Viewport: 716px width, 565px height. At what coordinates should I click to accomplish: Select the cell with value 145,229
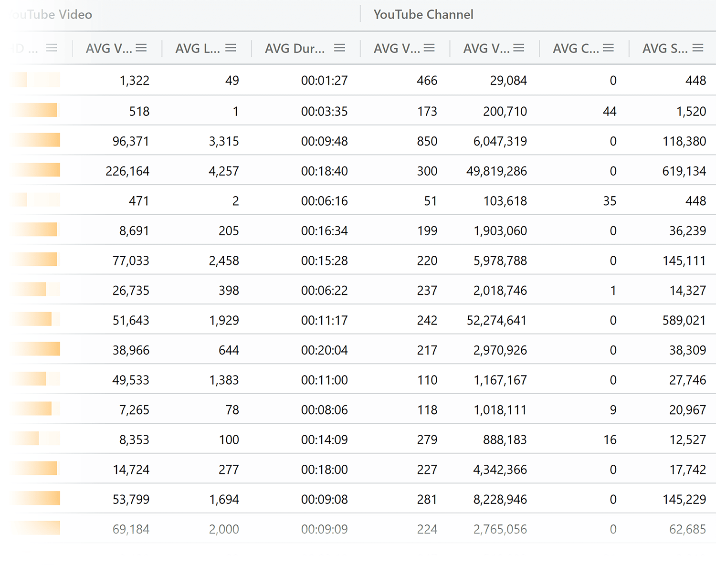[x=684, y=499]
